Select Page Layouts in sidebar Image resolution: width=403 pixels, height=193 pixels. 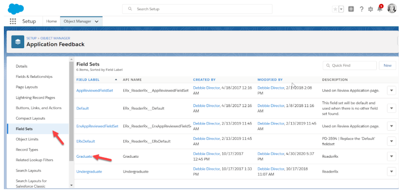pyautogui.click(x=27, y=87)
